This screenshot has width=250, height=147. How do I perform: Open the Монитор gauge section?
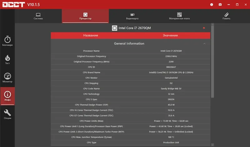click(x=7, y=78)
